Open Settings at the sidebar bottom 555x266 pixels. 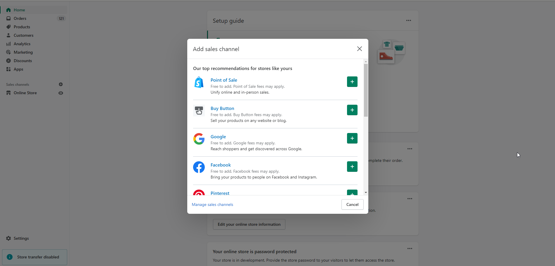click(21, 238)
